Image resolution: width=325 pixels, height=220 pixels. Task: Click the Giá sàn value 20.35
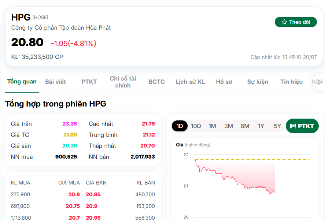coord(70,146)
